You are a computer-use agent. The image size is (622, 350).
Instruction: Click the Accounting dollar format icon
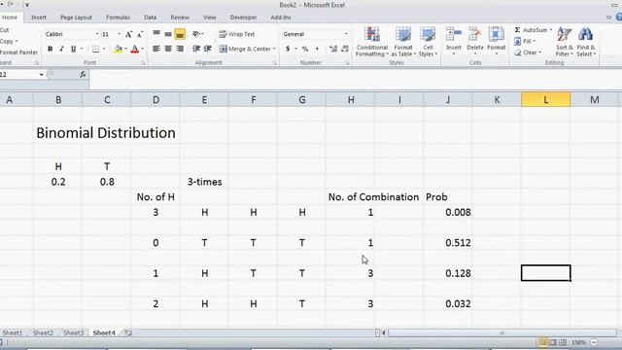coord(288,49)
